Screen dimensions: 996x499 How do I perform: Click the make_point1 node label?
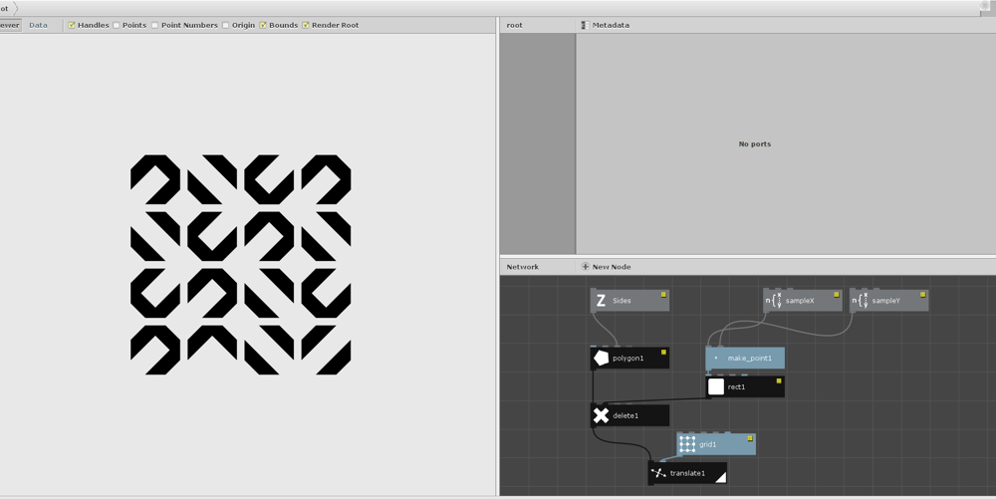pos(750,358)
